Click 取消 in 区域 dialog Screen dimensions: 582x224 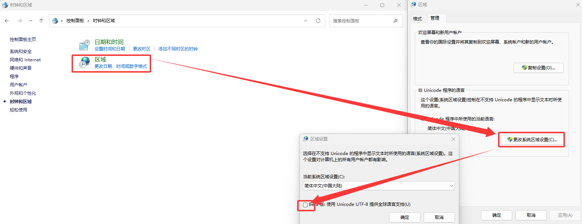click(x=531, y=215)
